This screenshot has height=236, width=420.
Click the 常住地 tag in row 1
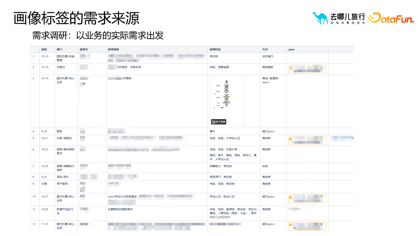coord(214,56)
